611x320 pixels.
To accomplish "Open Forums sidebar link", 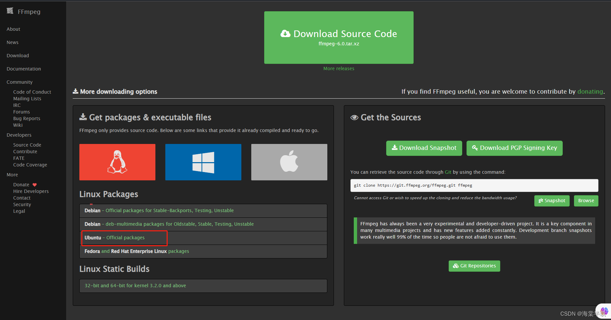I will pos(21,112).
